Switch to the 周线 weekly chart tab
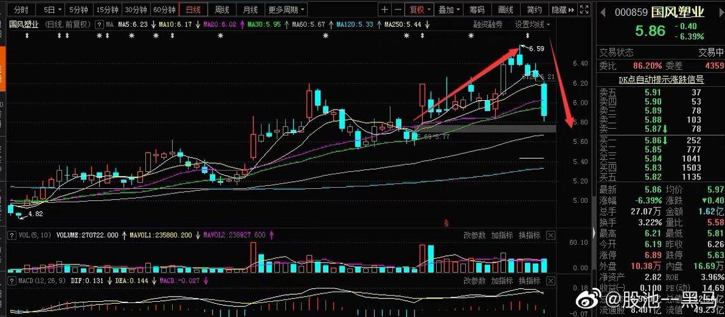The image size is (725, 317). (222, 10)
